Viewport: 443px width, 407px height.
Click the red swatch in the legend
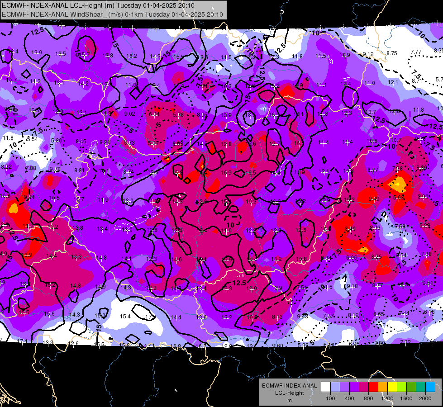pos(373,387)
